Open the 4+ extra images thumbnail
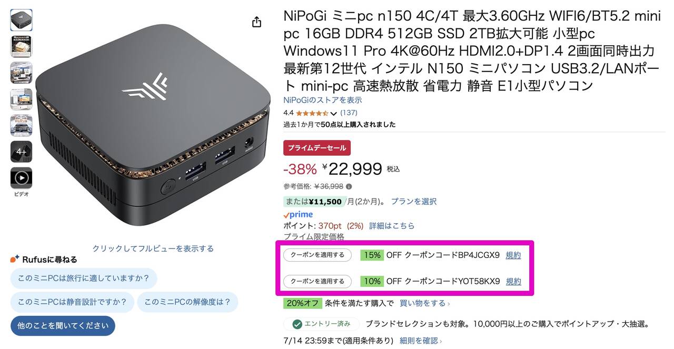 tap(21, 152)
